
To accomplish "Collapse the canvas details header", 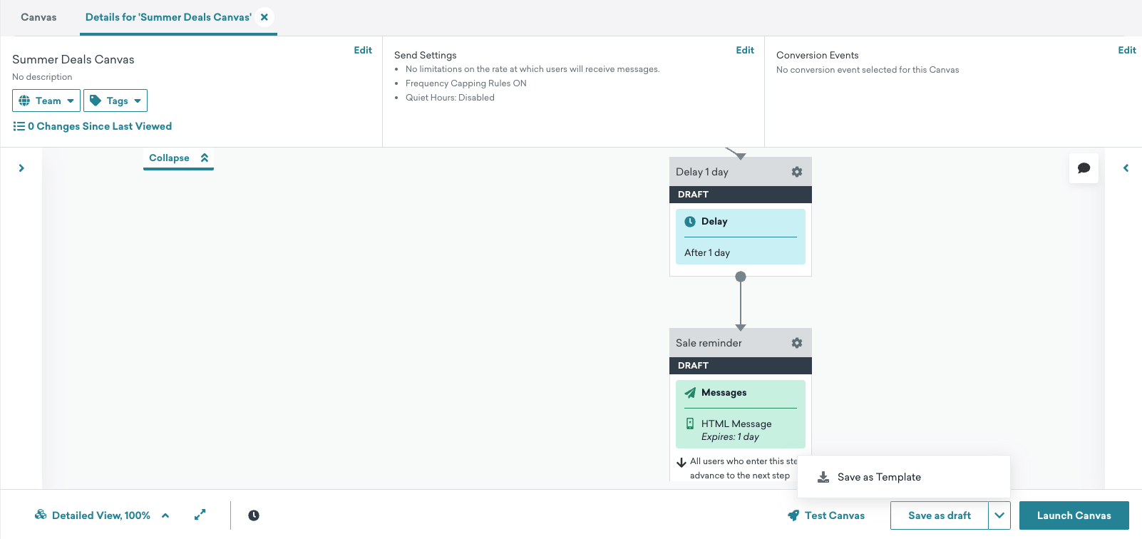I will click(178, 158).
